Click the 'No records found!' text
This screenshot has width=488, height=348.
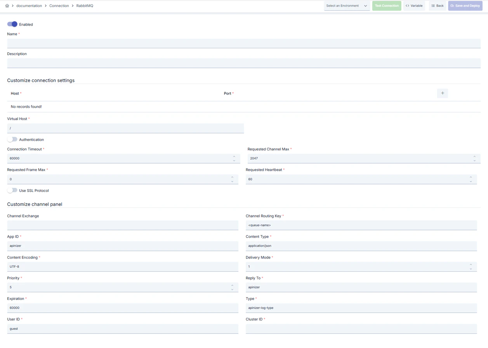point(26,107)
